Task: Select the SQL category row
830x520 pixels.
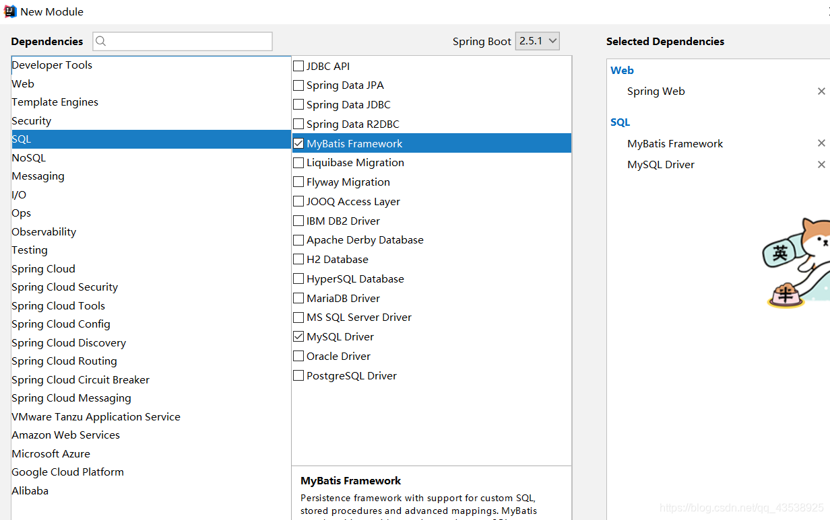Action: (x=151, y=139)
